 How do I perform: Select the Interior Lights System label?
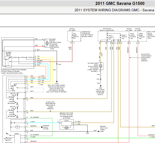pyautogui.click(x=46, y=127)
